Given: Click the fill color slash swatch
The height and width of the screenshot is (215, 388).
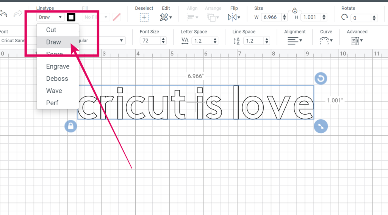Looking at the screenshot, I should (117, 17).
